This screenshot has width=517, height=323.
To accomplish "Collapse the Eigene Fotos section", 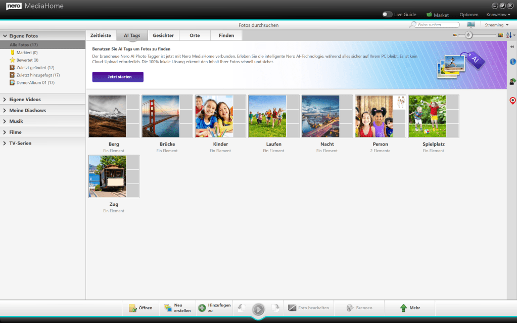I will 5,36.
